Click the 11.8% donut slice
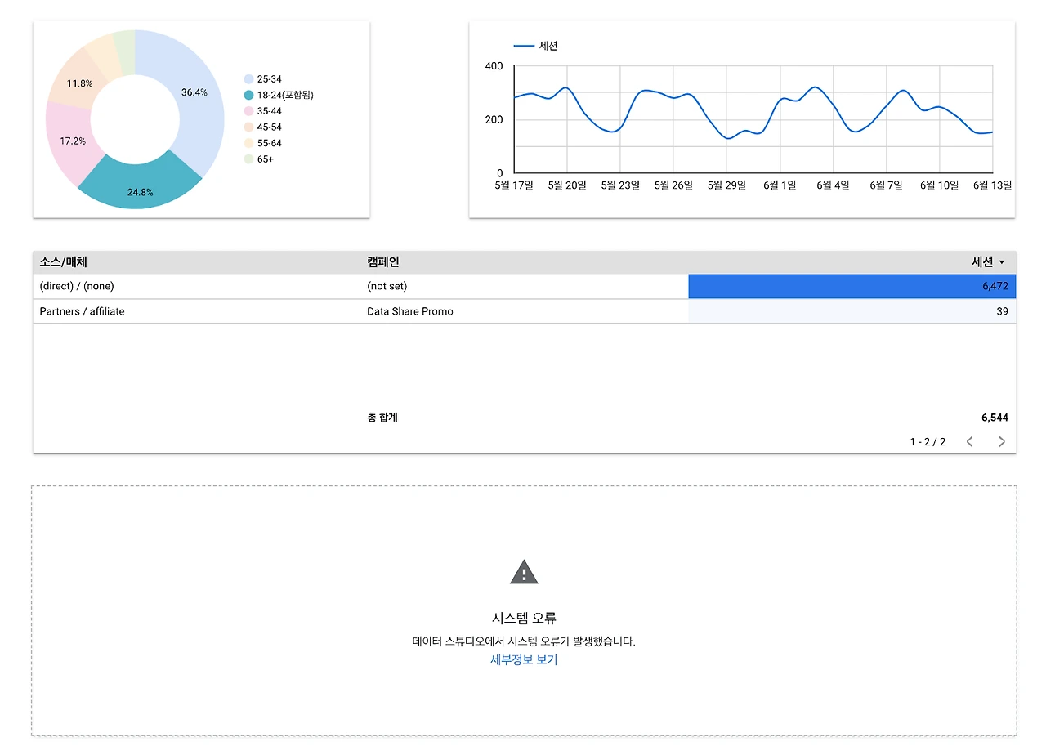1046x755 pixels. [x=79, y=83]
